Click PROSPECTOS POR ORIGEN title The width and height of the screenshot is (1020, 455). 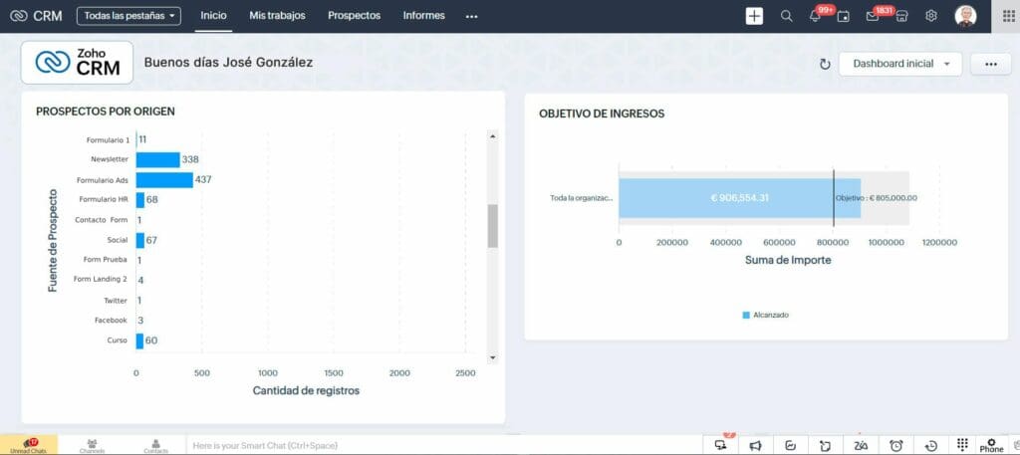pos(106,112)
